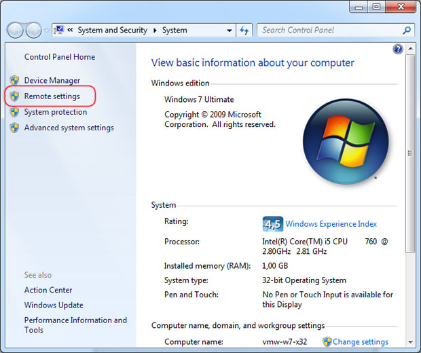Expand arrow after System and Security breadcrumb
The height and width of the screenshot is (353, 421).
point(155,31)
